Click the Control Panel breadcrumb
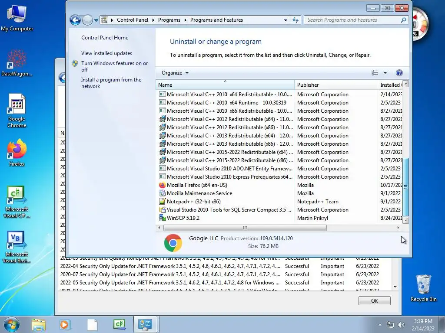 coord(132,20)
